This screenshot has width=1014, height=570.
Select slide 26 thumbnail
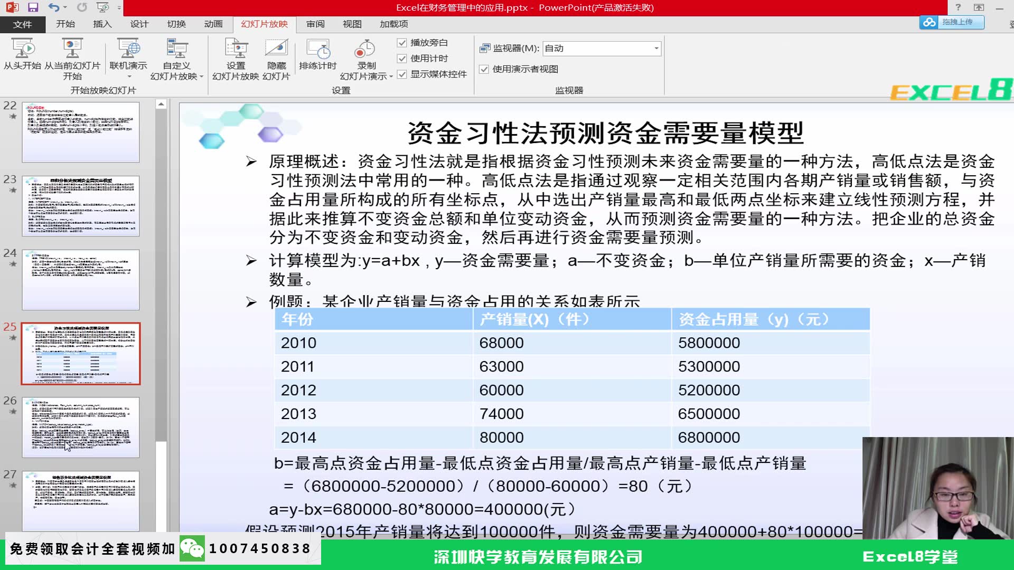click(x=79, y=426)
